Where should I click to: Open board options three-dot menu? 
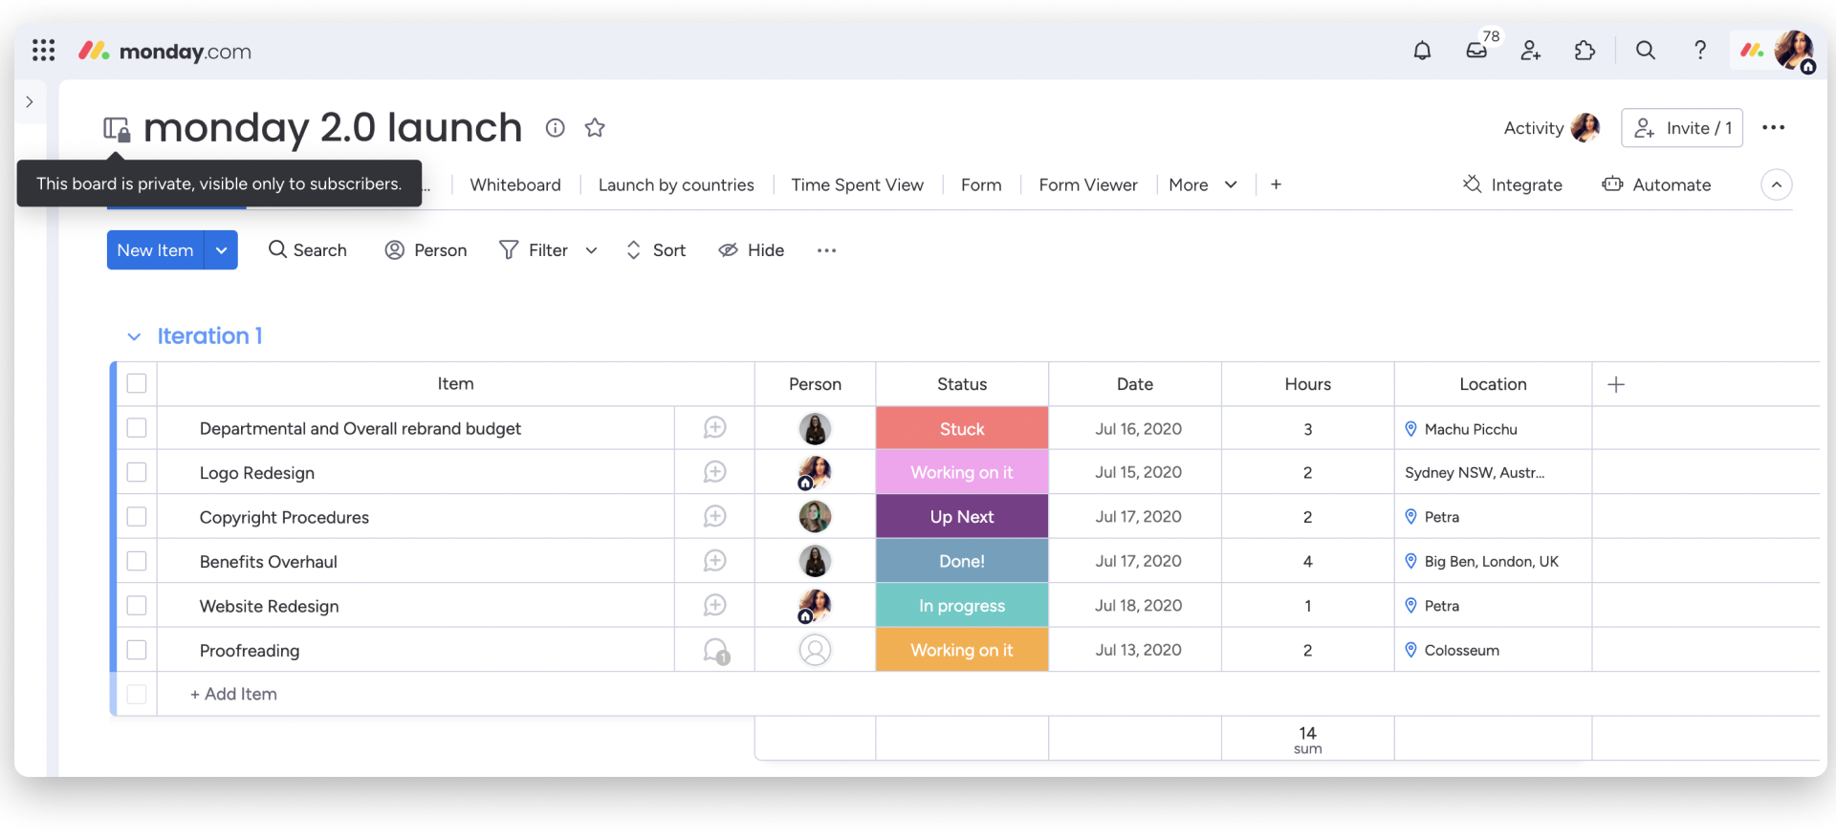click(x=1773, y=128)
